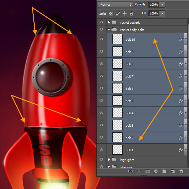
Task: Click the lock position move icon
Action: click(x=124, y=14)
